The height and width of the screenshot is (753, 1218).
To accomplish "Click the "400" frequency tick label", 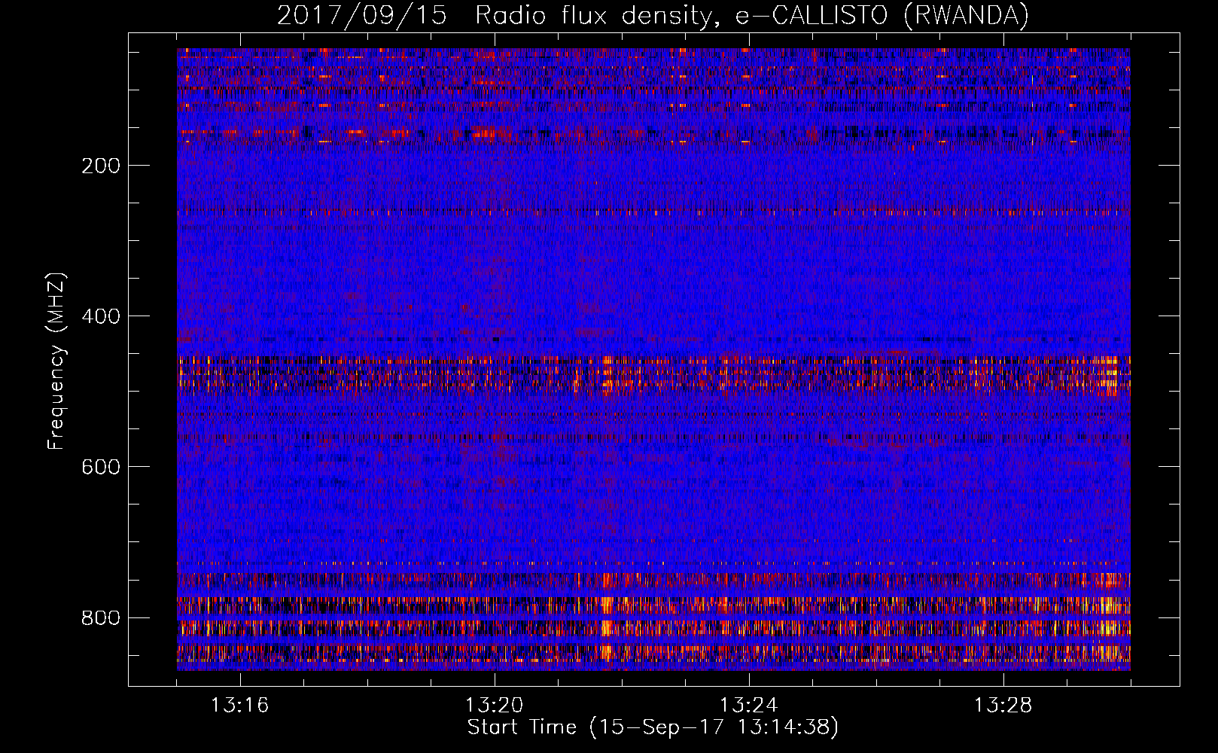I will pyautogui.click(x=100, y=316).
